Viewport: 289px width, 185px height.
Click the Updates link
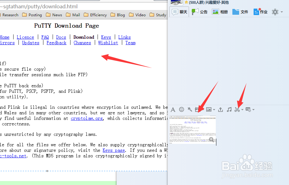tap(30, 43)
